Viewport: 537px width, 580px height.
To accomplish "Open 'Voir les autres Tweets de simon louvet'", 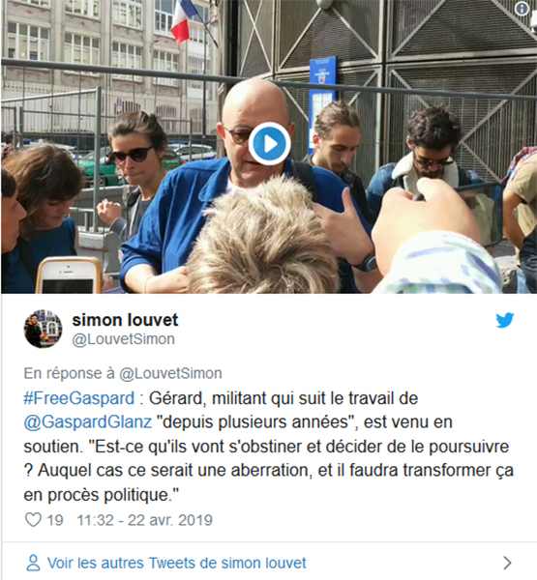I will tap(177, 563).
